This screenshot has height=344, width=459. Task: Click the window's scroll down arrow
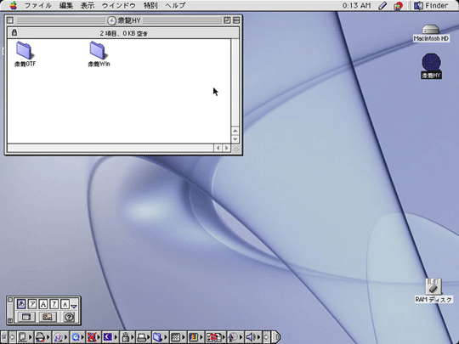[x=235, y=139]
